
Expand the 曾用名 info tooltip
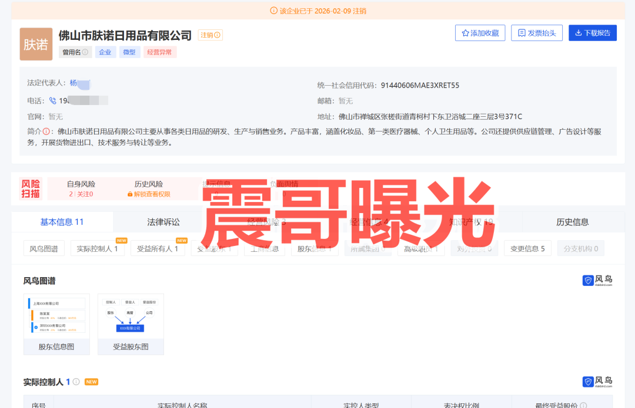click(x=85, y=52)
